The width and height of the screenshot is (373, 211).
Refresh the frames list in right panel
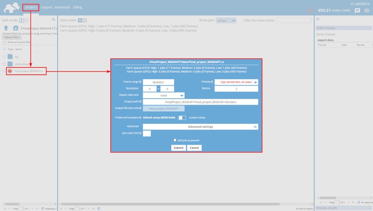click(359, 202)
